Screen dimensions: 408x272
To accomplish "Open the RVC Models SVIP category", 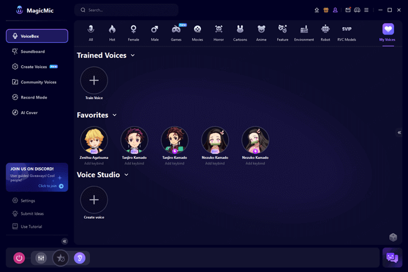I will point(346,33).
